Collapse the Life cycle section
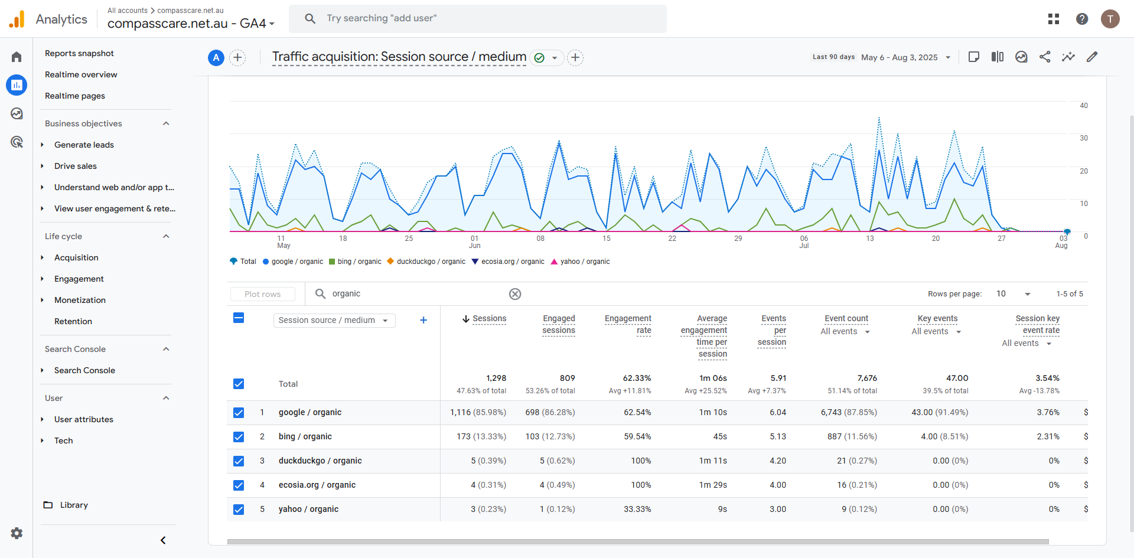 [166, 236]
